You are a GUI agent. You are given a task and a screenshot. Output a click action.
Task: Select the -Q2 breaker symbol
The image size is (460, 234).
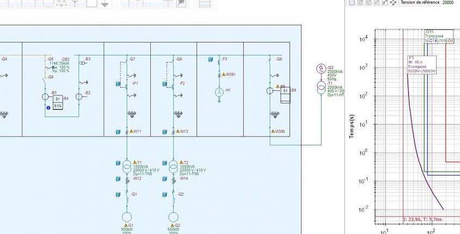coord(173,197)
